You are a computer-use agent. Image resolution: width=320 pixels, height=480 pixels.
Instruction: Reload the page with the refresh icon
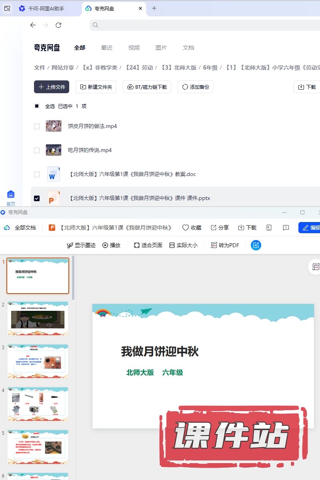tap(58, 25)
